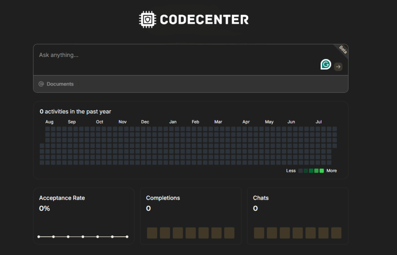Click the Jul month label

pos(319,122)
